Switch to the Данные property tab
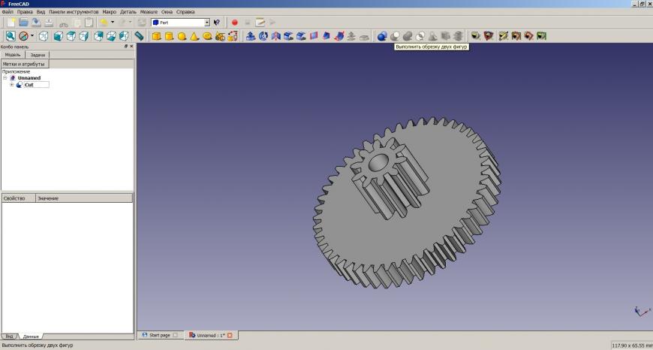Image resolution: width=653 pixels, height=350 pixels. pyautogui.click(x=31, y=336)
